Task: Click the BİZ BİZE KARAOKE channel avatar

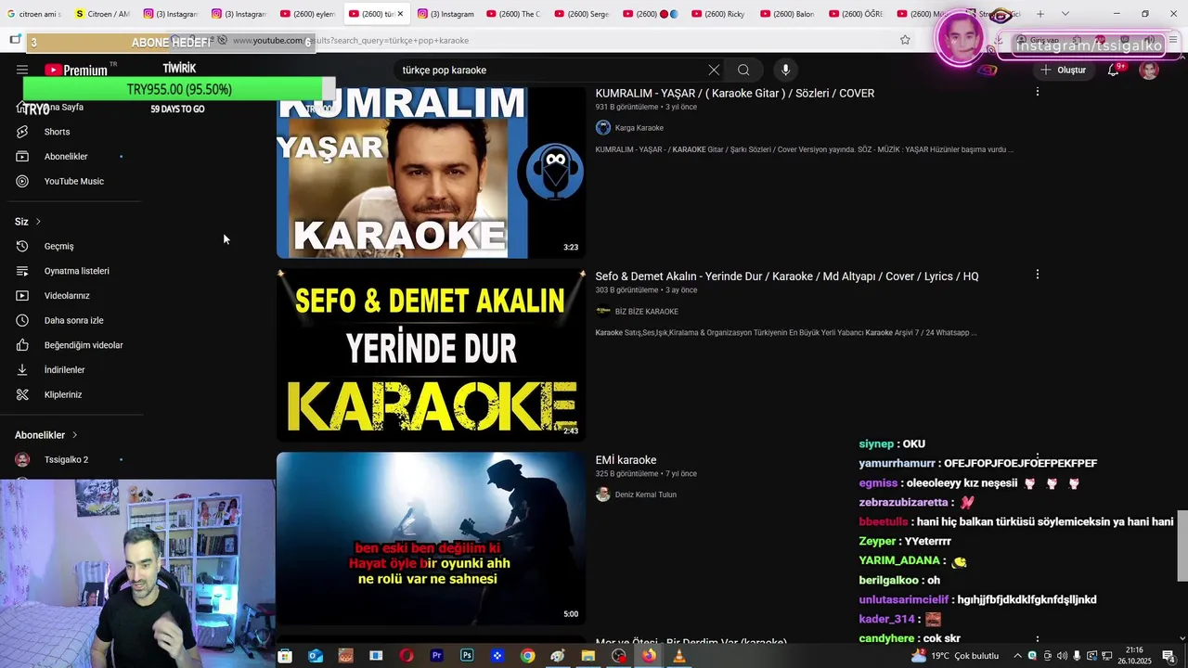Action: 603,312
